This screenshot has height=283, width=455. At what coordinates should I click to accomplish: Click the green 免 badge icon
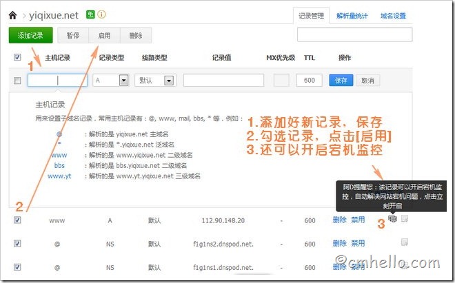(91, 14)
